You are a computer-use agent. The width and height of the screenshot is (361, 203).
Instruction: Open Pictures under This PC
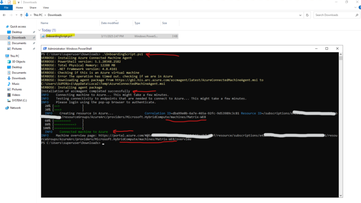(x=17, y=89)
